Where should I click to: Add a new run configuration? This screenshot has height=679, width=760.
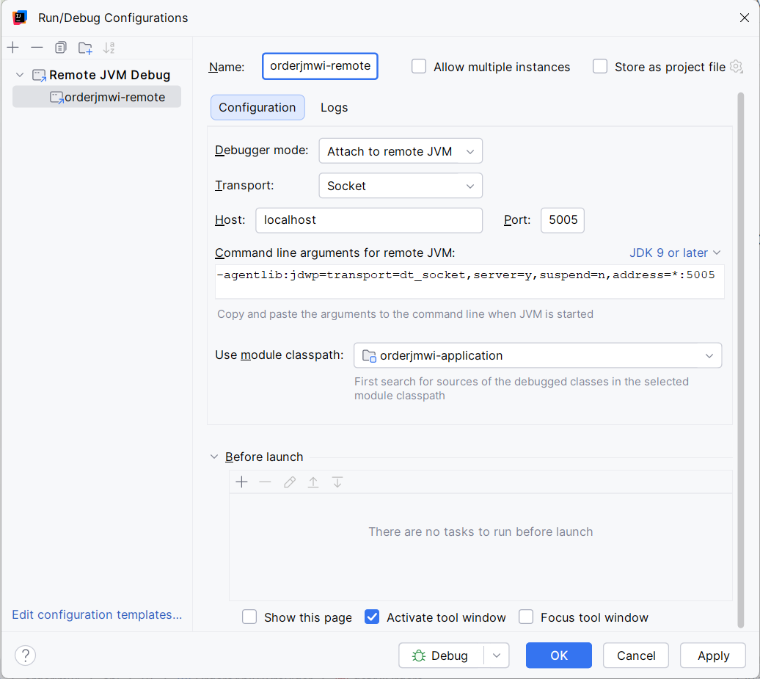click(x=12, y=47)
